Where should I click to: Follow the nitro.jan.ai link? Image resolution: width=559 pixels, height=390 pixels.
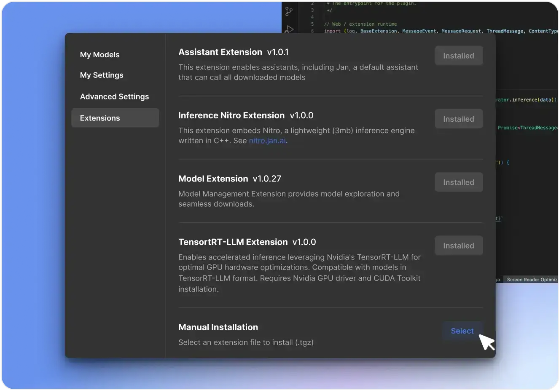267,141
